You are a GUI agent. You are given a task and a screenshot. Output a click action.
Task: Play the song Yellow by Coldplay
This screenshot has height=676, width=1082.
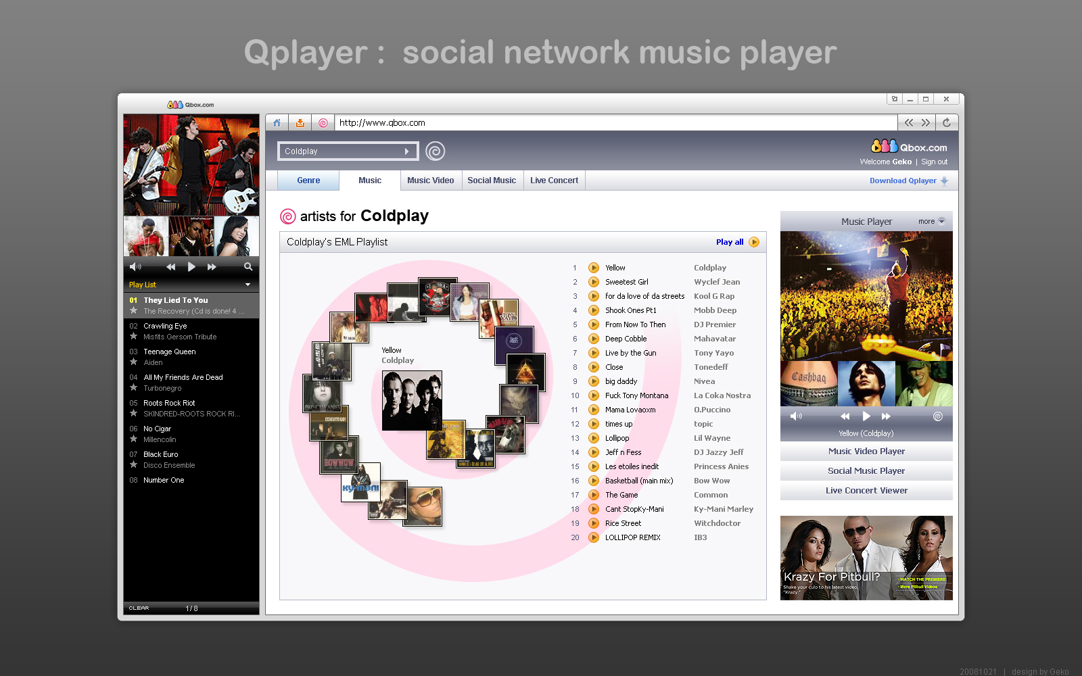click(x=594, y=268)
